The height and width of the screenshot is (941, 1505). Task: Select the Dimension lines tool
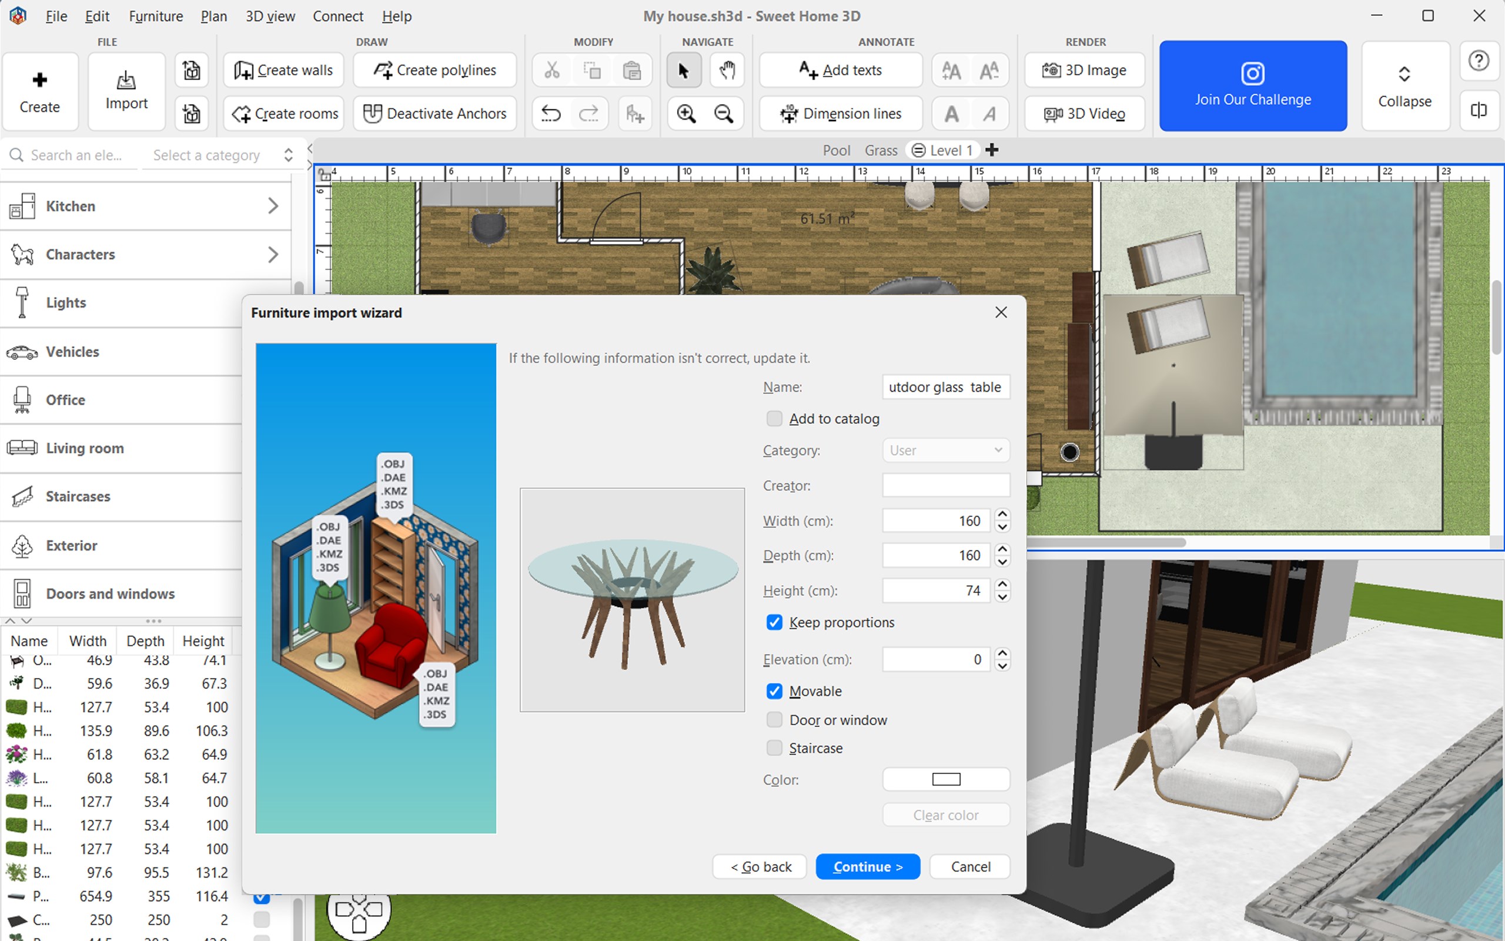tap(840, 114)
